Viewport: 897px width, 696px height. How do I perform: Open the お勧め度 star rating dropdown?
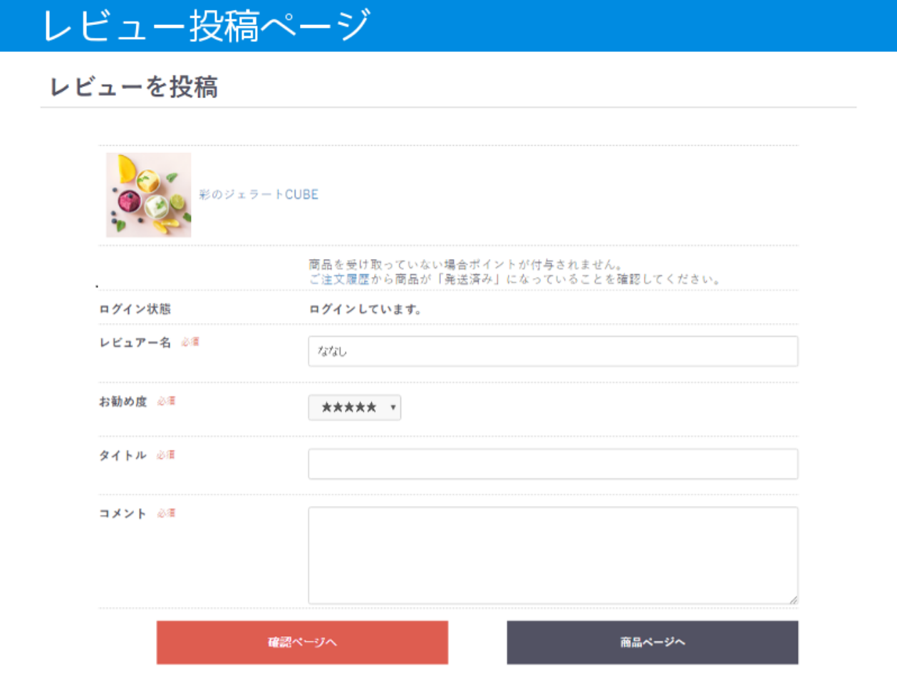point(354,408)
